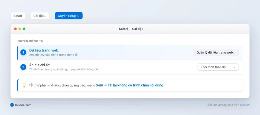Click the lightbulb tip icon
This screenshot has width=260, height=115.
[x=24, y=85]
